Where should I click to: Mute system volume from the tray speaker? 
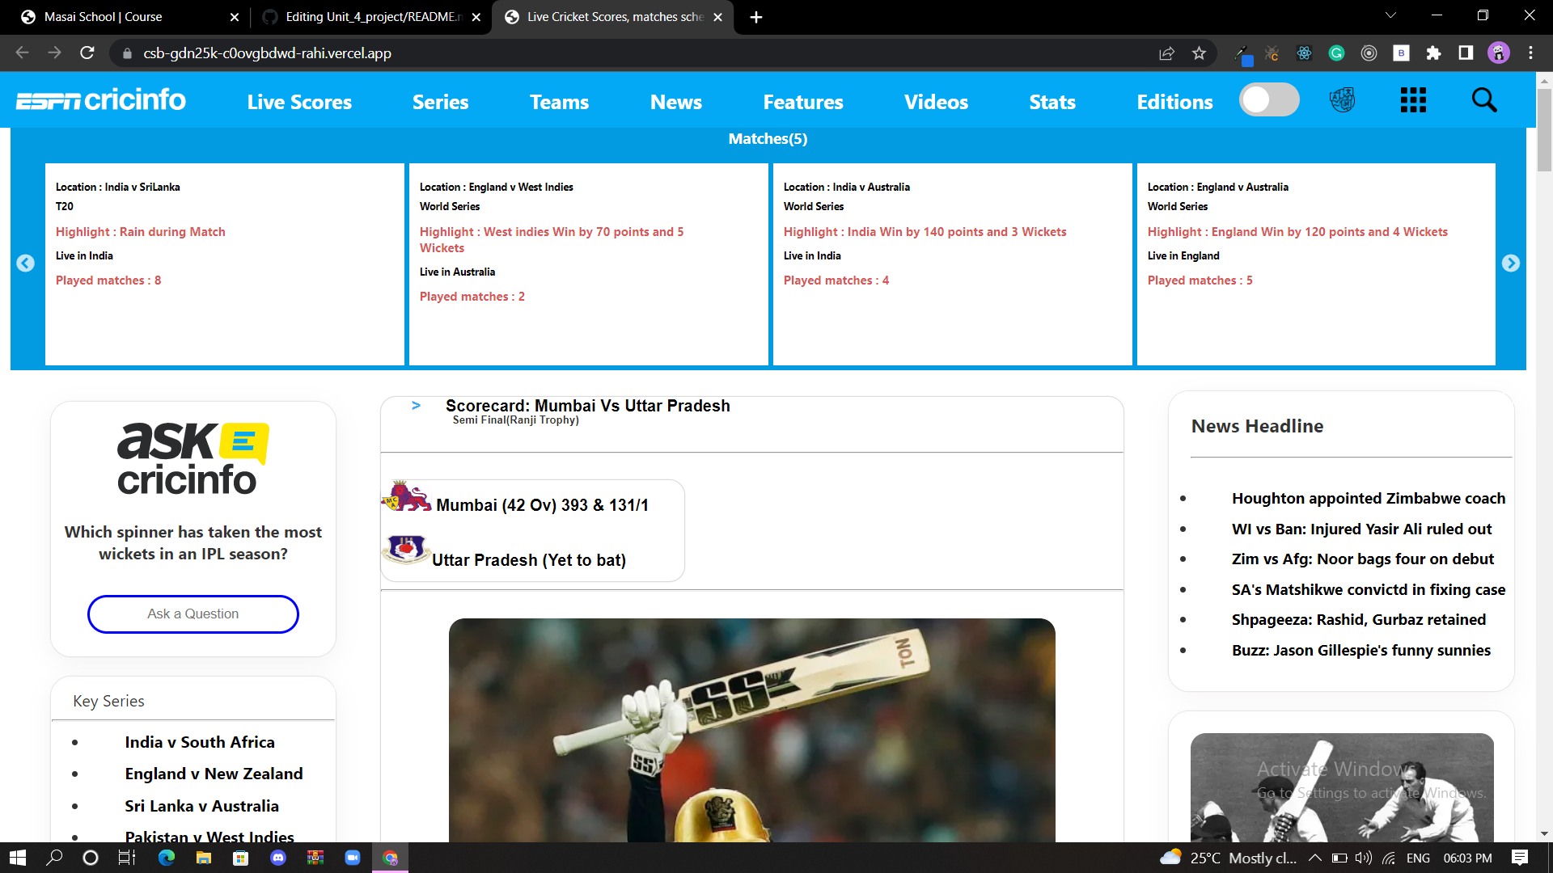pyautogui.click(x=1364, y=858)
